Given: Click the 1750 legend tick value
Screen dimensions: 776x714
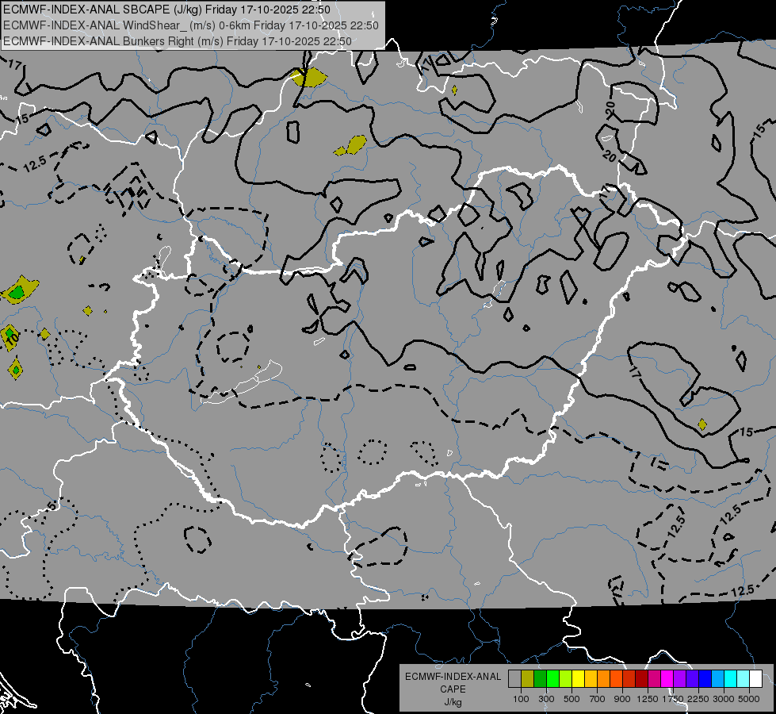Looking at the screenshot, I should pos(672,699).
